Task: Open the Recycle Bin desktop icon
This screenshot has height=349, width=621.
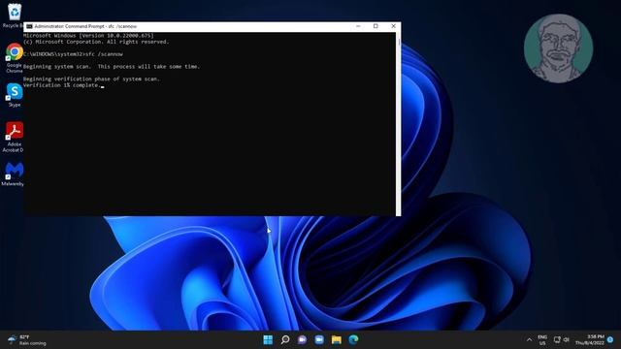Action: [15, 15]
